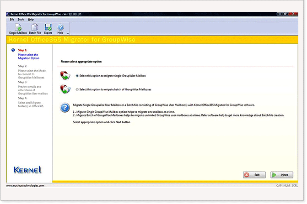Click the Single Mailbox toolbar icon
Viewport: 307px width, 204px height.
[18, 29]
